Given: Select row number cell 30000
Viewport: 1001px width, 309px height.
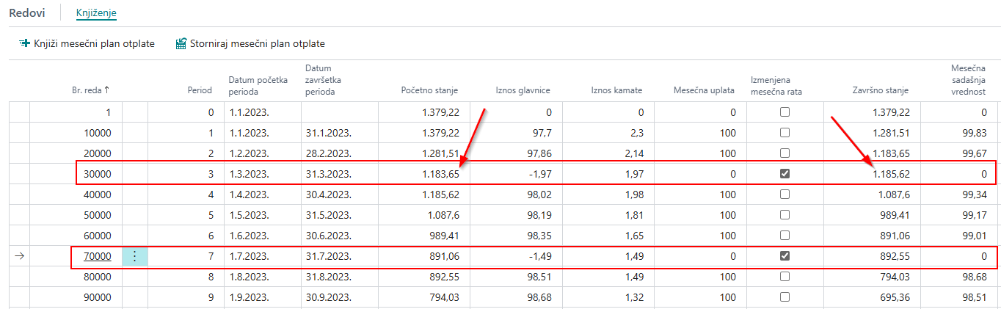Looking at the screenshot, I should [x=98, y=174].
